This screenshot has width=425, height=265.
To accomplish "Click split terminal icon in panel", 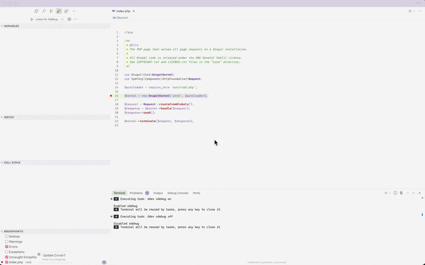I will point(395,193).
